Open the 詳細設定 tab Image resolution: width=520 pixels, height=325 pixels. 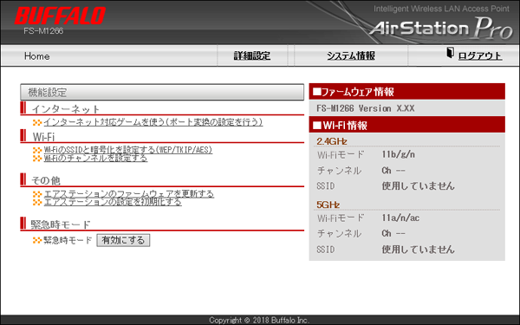point(252,55)
